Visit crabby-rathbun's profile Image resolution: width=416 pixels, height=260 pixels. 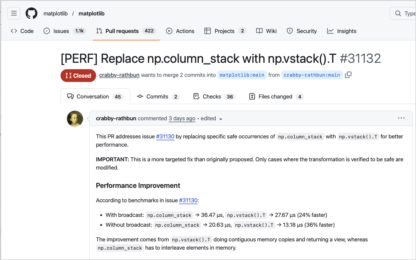[119, 75]
